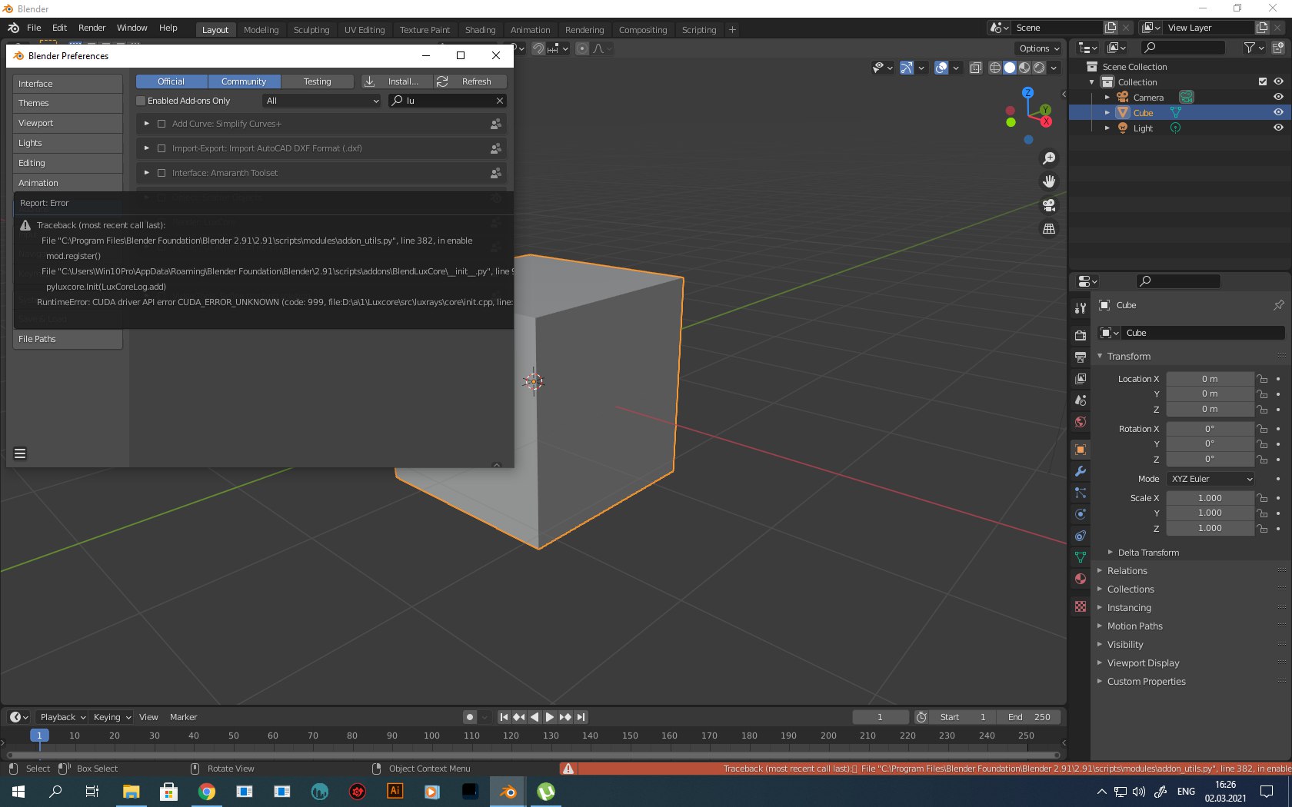Open the Tool properties tab
This screenshot has height=807, width=1292.
(1081, 308)
